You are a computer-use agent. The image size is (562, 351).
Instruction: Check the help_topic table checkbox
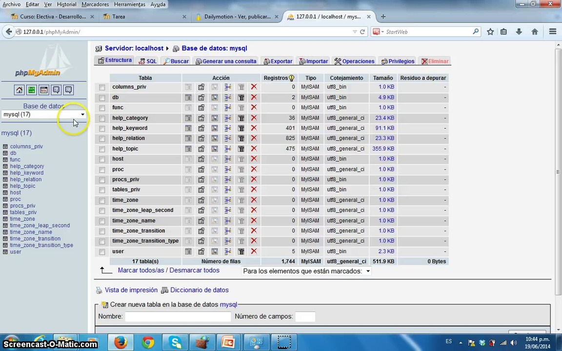[102, 149]
